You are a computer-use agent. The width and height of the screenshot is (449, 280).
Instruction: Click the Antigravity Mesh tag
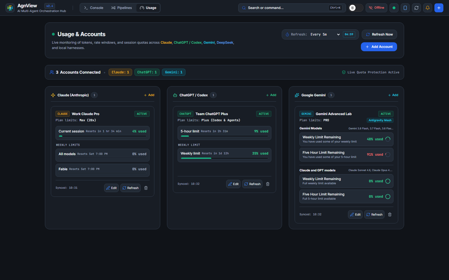tap(380, 120)
